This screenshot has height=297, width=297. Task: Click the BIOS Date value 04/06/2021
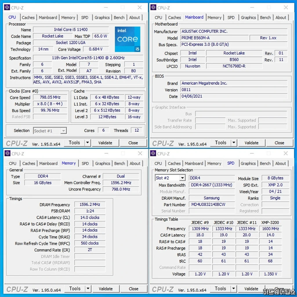click(234, 96)
